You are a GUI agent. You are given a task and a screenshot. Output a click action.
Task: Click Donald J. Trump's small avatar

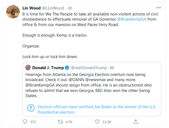click(x=28, y=68)
